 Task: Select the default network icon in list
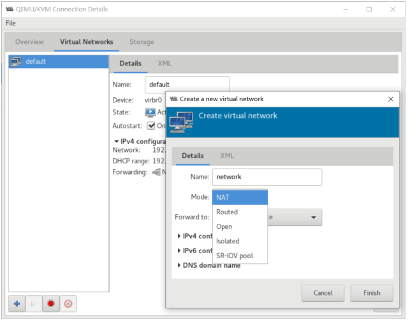[x=17, y=62]
